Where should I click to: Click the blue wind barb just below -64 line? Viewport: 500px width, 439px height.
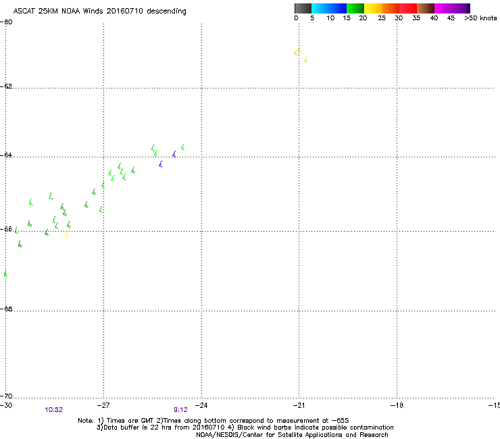point(160,164)
